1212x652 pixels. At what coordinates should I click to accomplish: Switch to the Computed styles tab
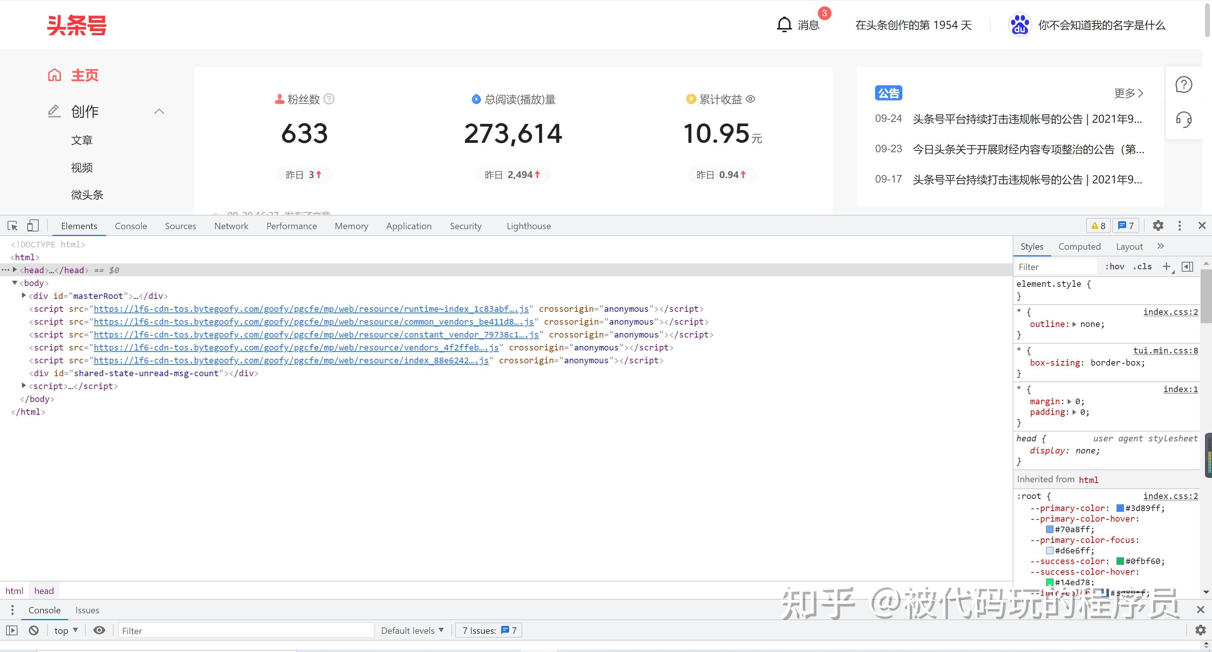pos(1079,247)
